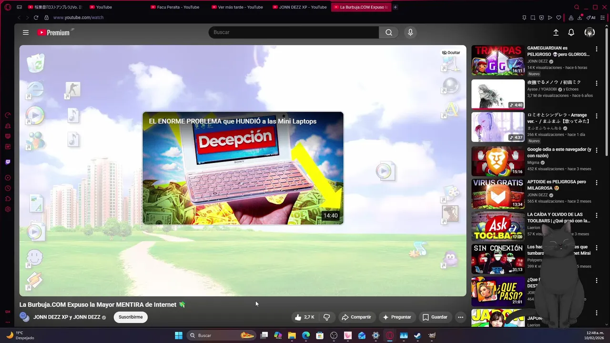The image size is (610, 343).
Task: Open Opera sidebar player icon
Action: pos(8,178)
